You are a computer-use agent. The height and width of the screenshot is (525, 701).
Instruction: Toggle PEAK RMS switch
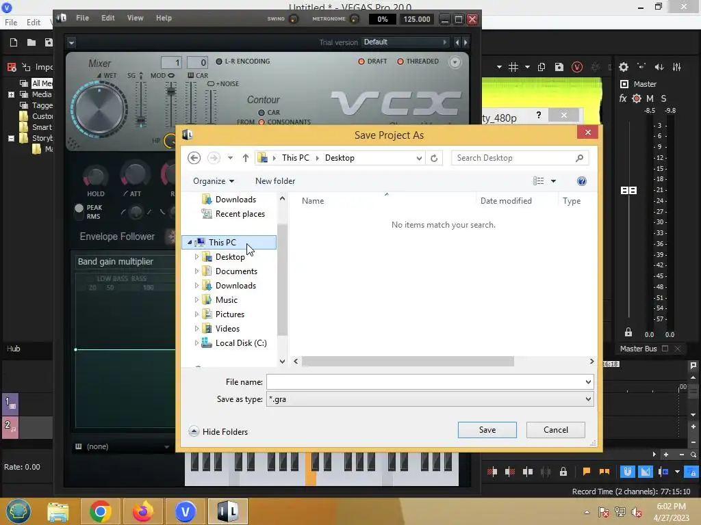click(79, 212)
